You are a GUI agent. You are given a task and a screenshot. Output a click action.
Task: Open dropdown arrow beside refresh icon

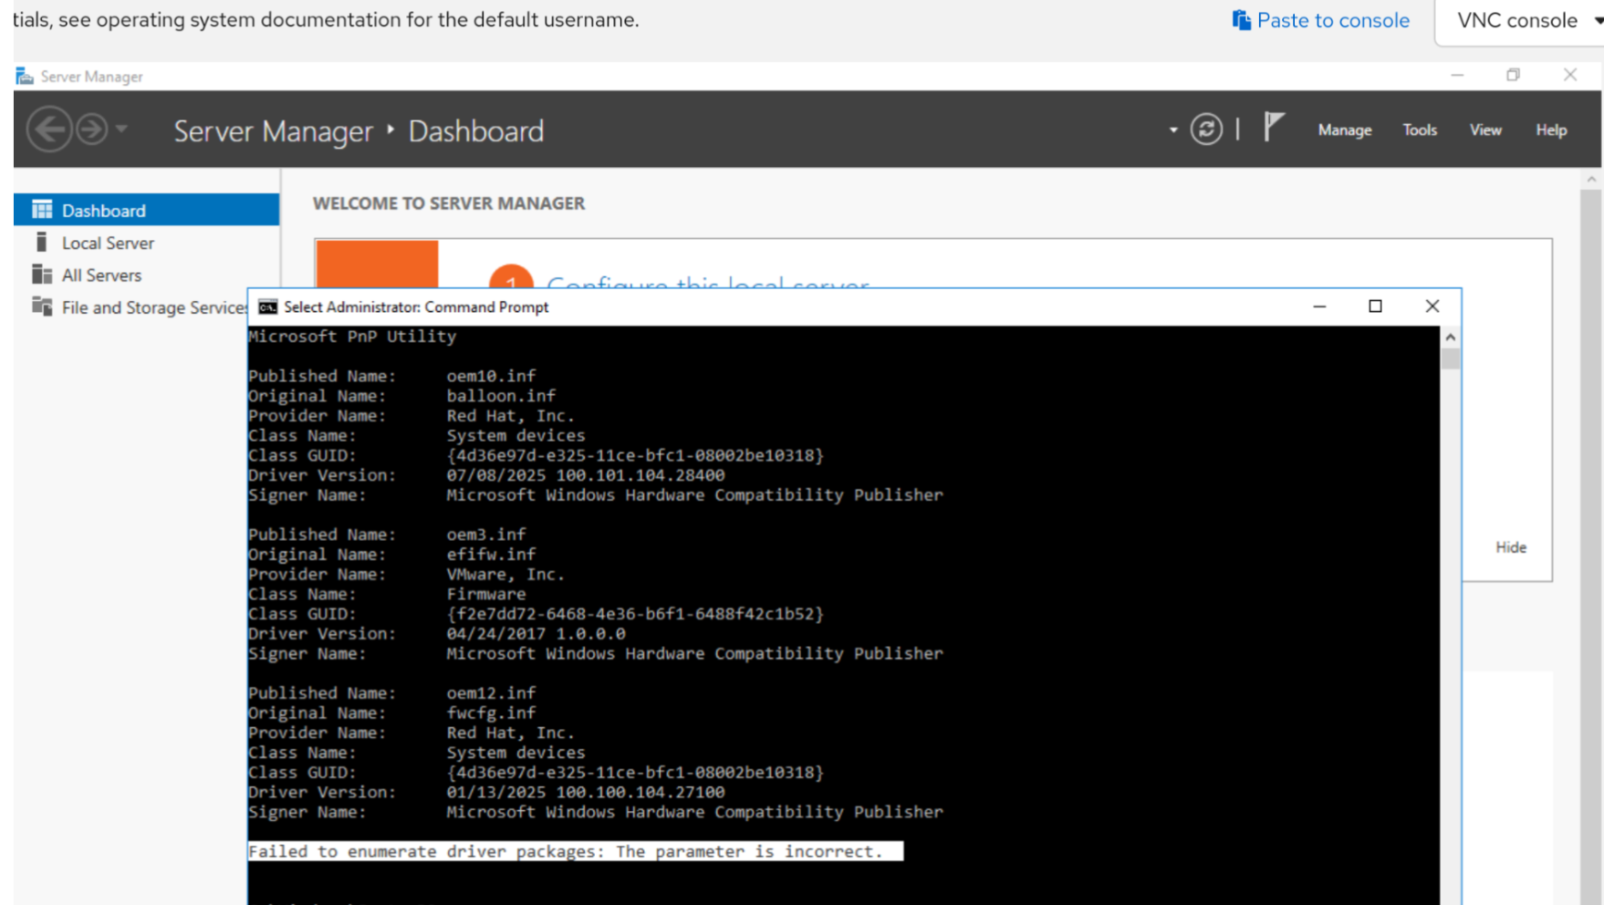(1173, 130)
